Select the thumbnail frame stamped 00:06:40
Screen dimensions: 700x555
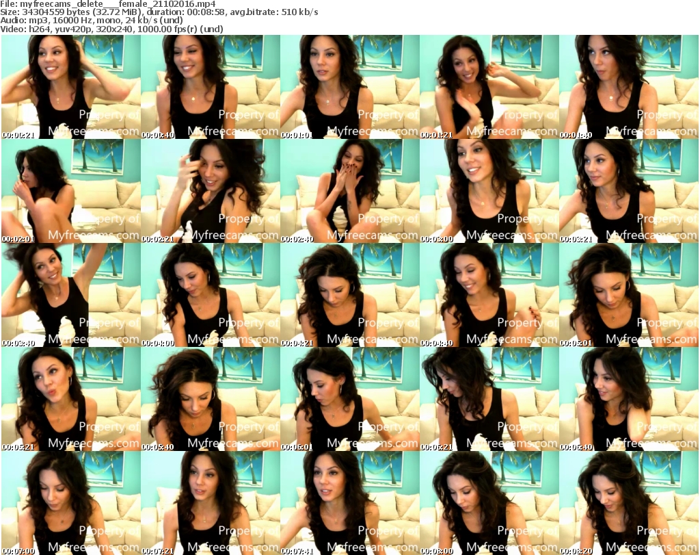(x=629, y=398)
